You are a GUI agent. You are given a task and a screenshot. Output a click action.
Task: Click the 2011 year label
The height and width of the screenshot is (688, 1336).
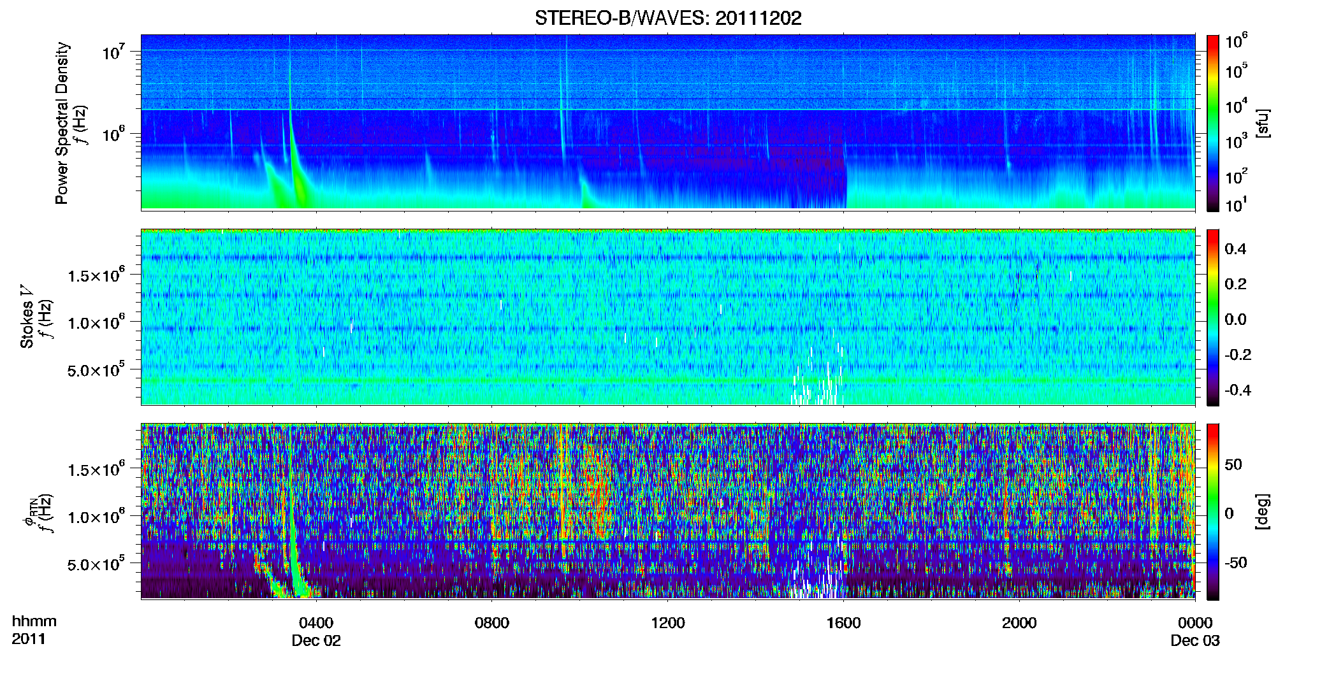point(29,640)
